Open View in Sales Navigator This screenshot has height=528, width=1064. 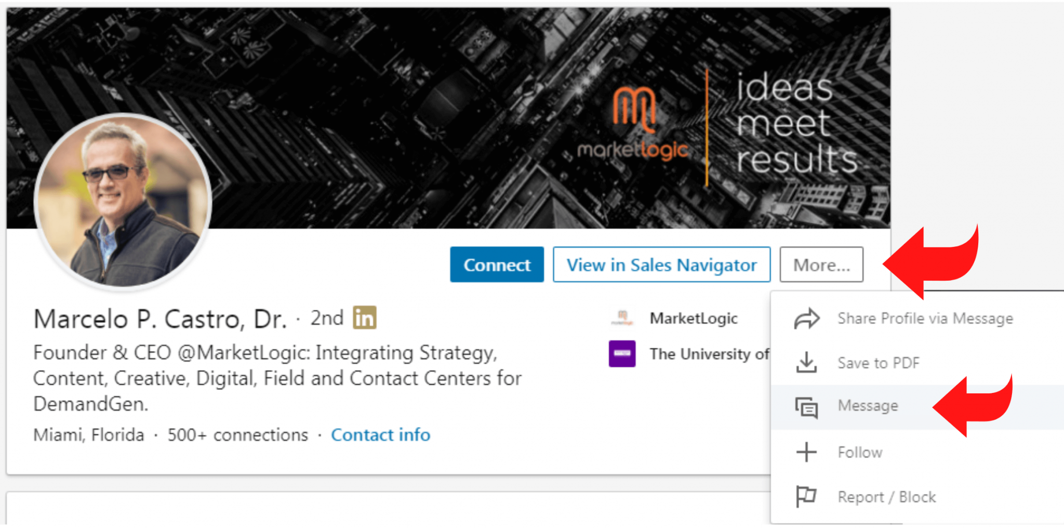pyautogui.click(x=661, y=265)
